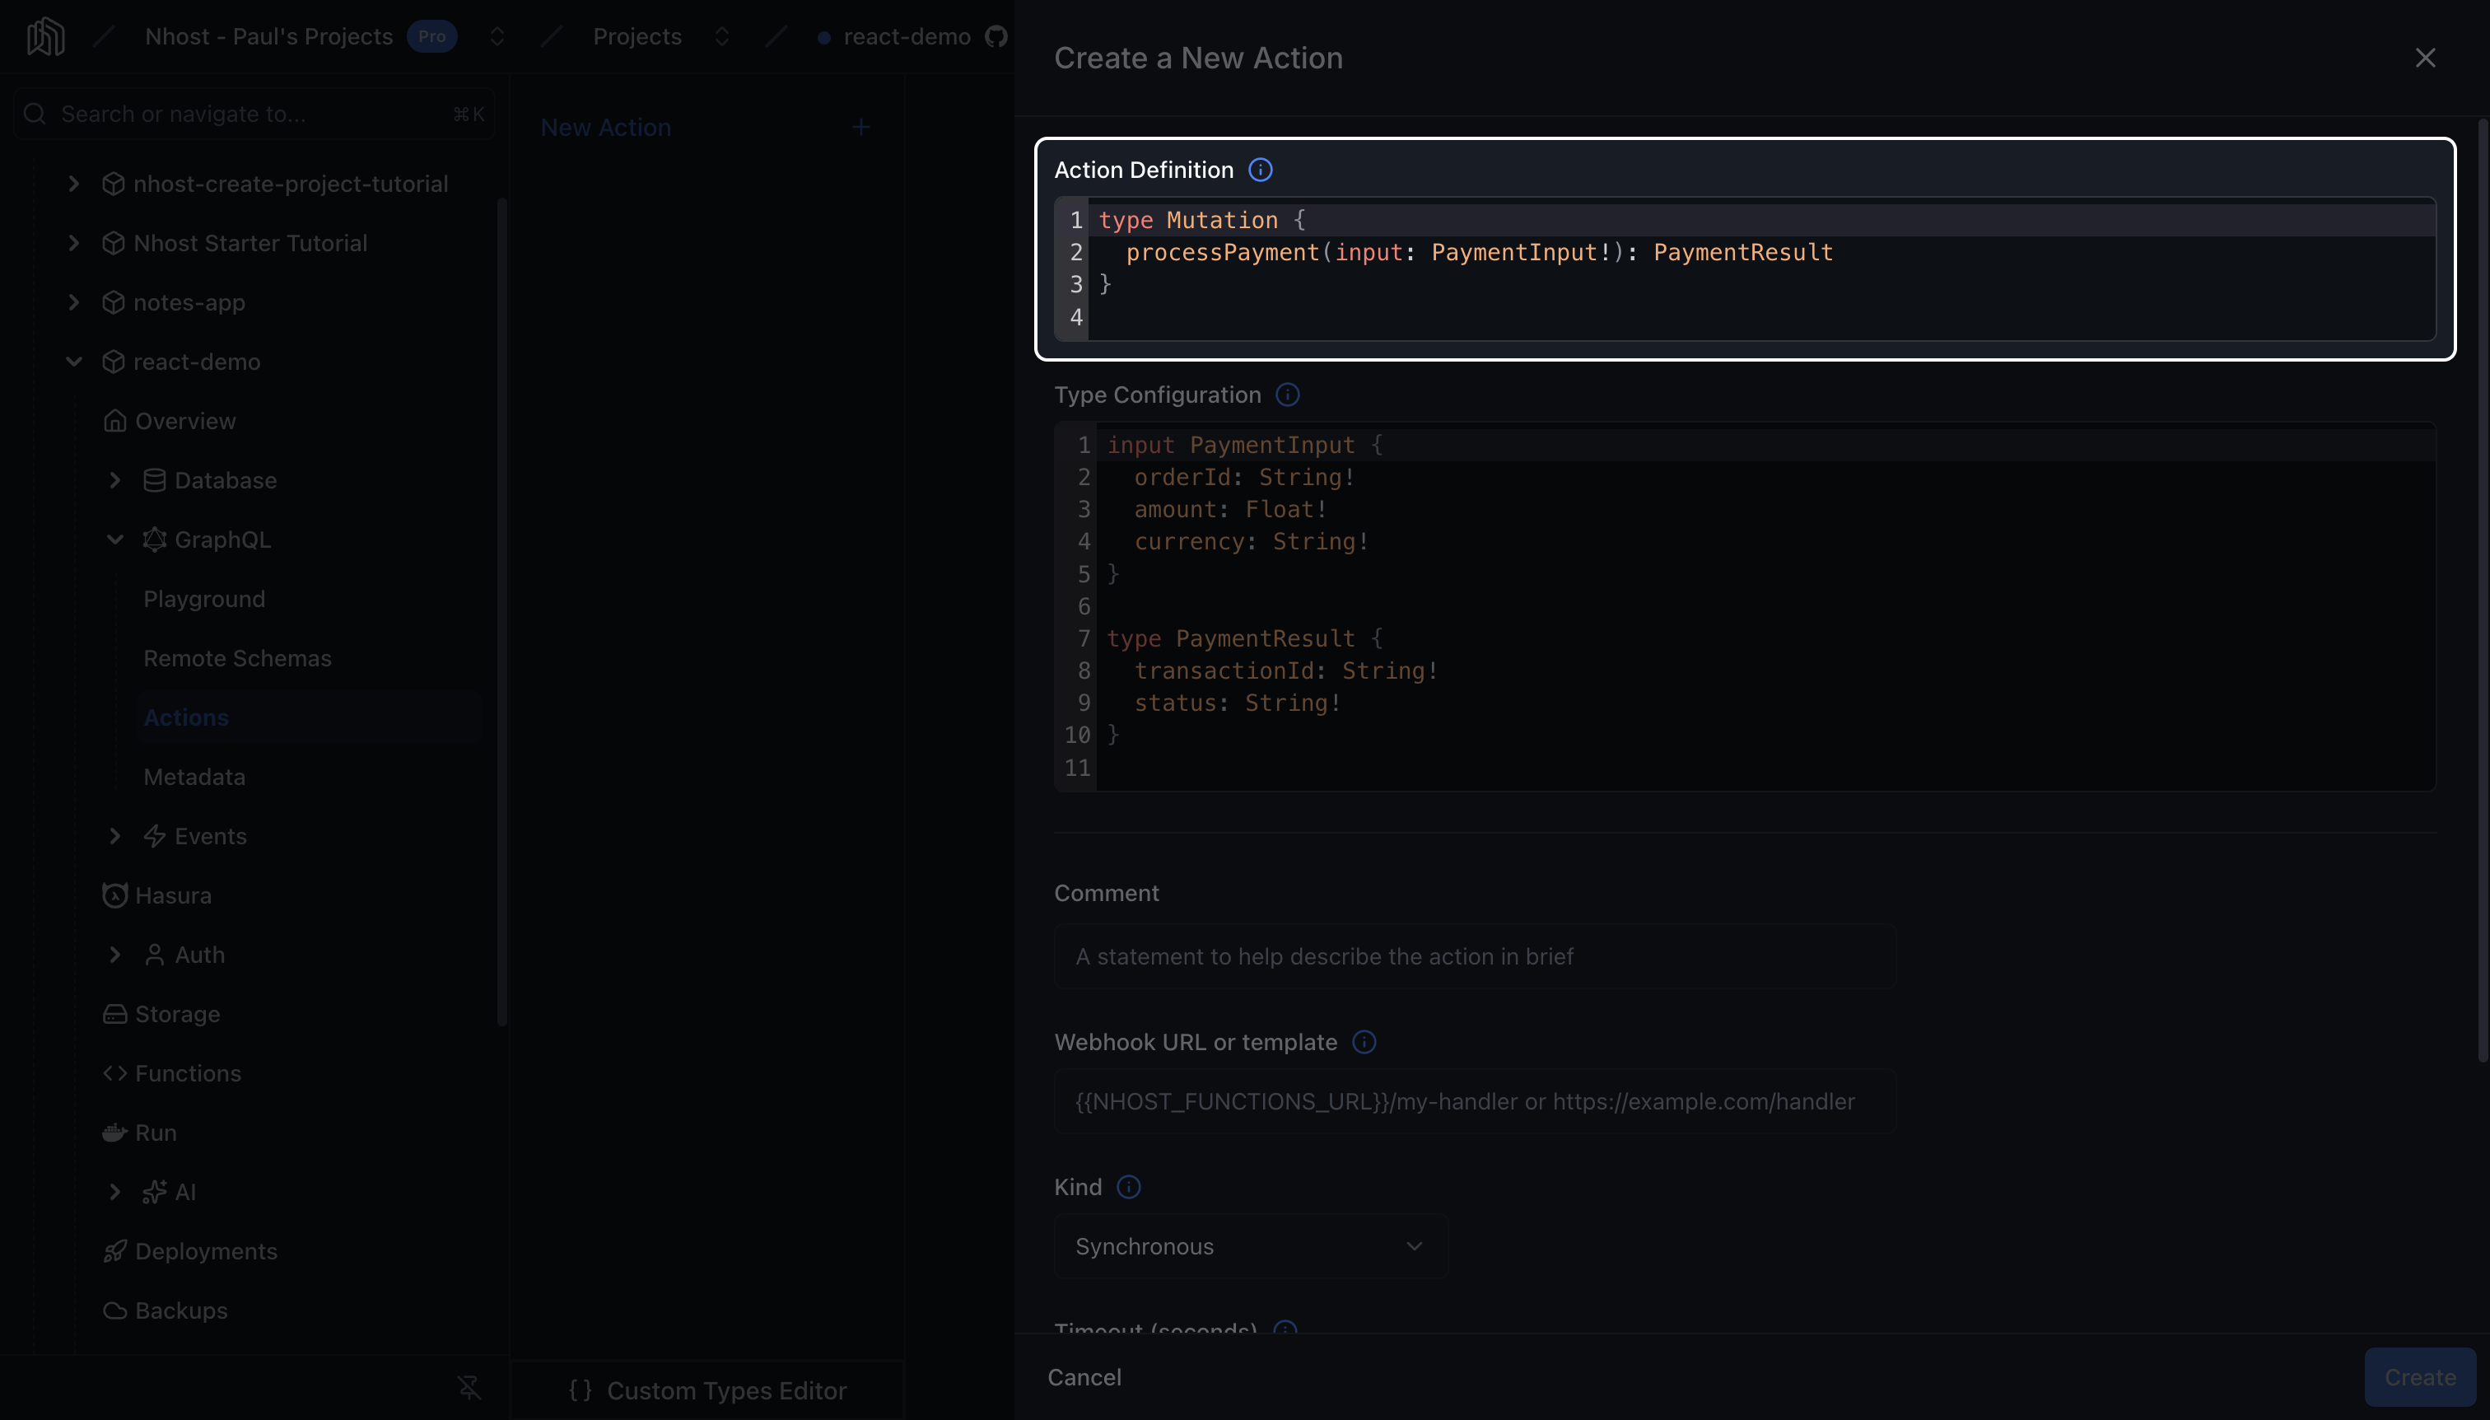Click the Webhook URL input field
2490x1420 pixels.
pos(1474,1102)
